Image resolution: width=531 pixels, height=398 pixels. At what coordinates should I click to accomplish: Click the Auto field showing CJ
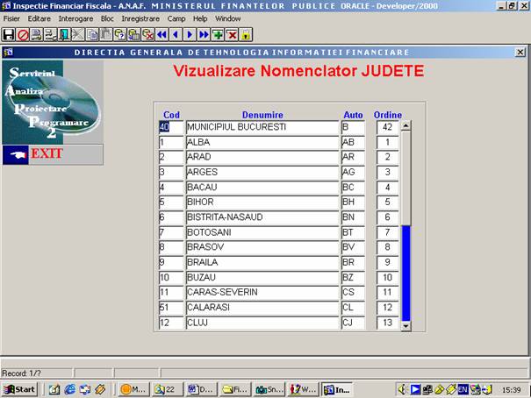[x=355, y=323]
